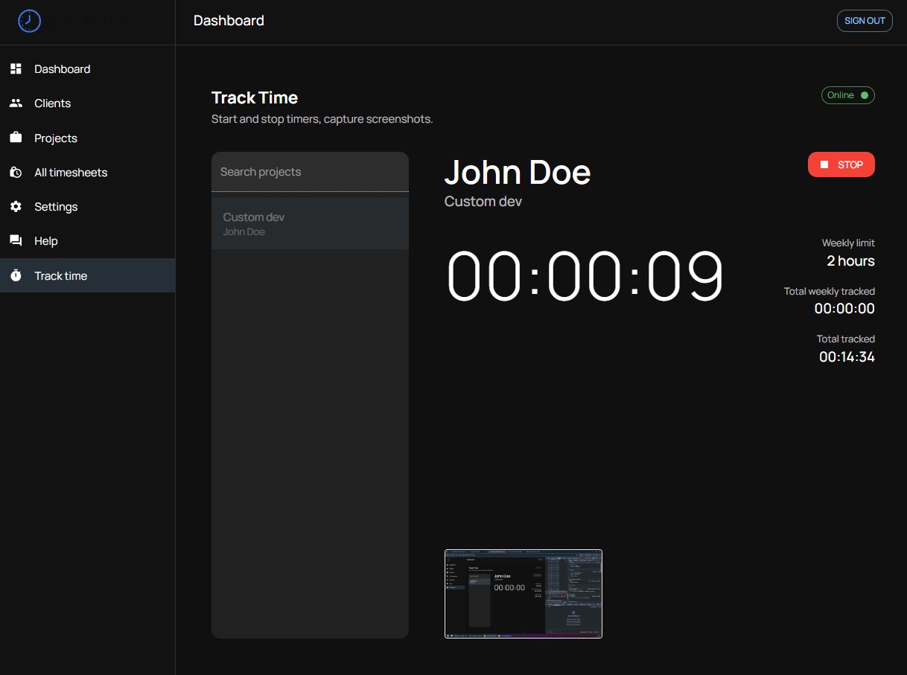Go to All timesheets menu label

click(x=71, y=173)
